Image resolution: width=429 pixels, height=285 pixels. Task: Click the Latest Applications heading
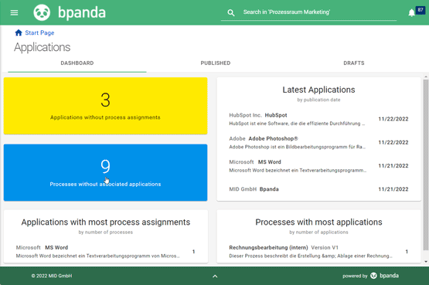[x=318, y=90]
